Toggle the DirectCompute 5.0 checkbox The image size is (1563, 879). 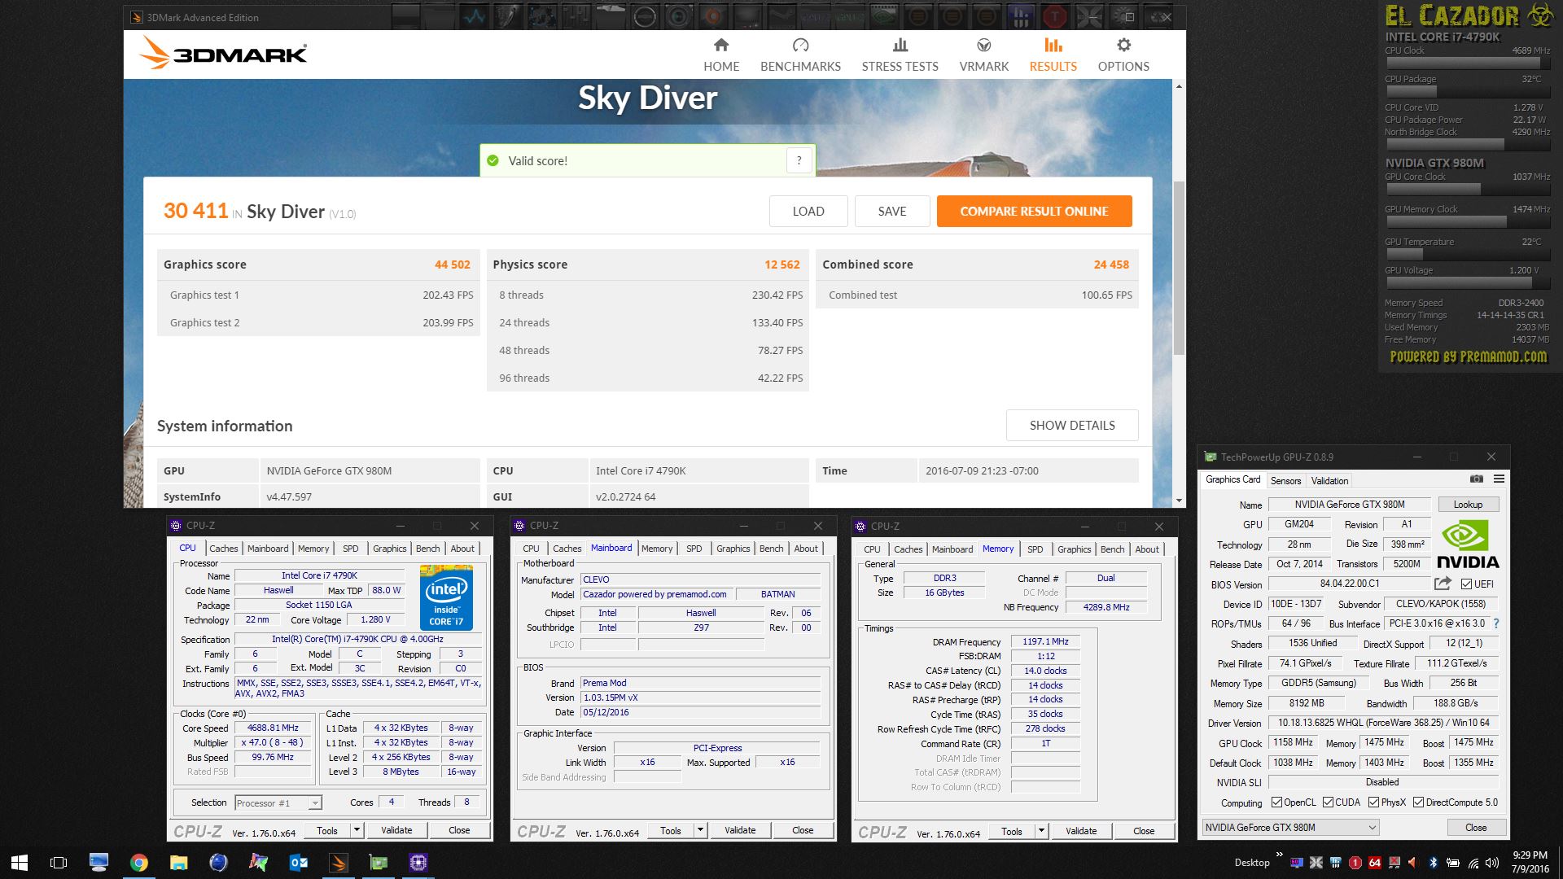coord(1418,802)
